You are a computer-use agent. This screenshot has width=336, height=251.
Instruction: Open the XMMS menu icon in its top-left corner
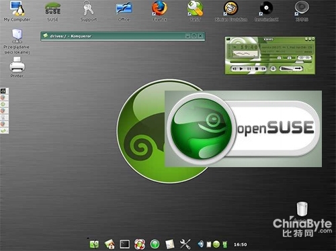[228, 39]
